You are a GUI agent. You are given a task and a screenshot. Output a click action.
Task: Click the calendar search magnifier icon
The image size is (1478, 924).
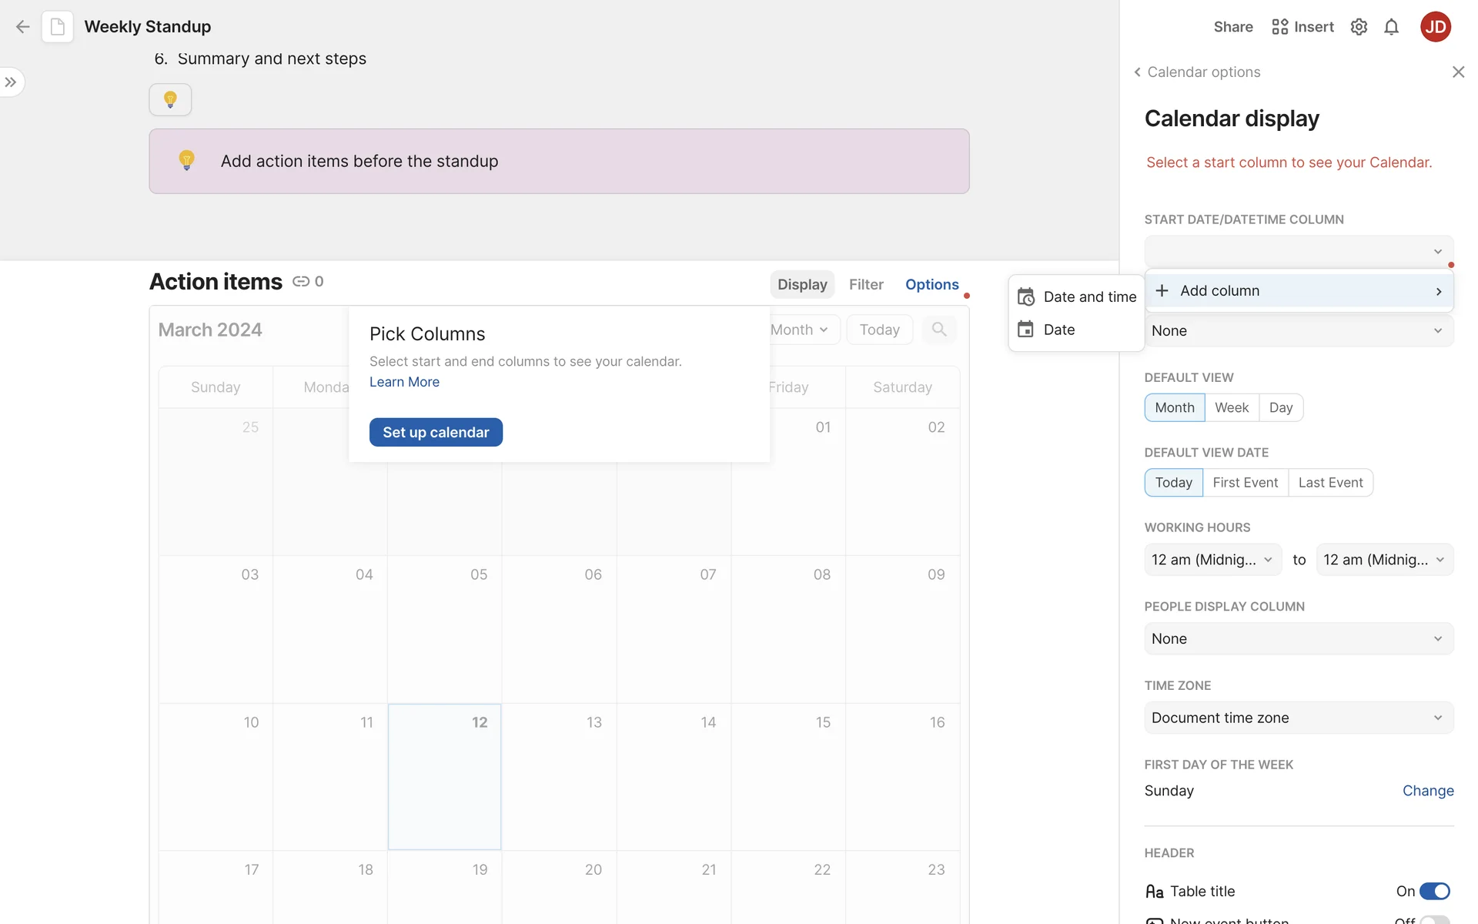[x=938, y=330]
